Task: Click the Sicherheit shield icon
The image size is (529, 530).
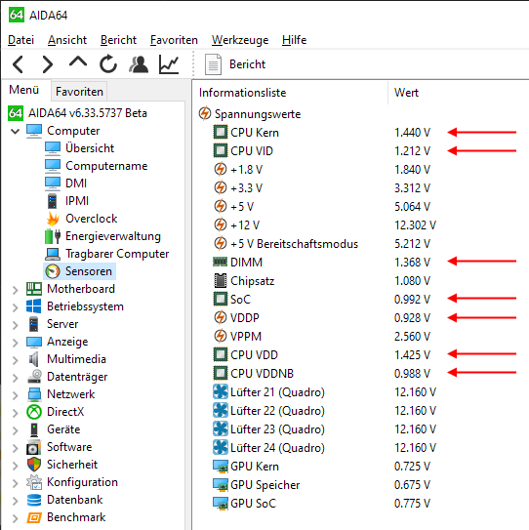Action: (x=34, y=465)
